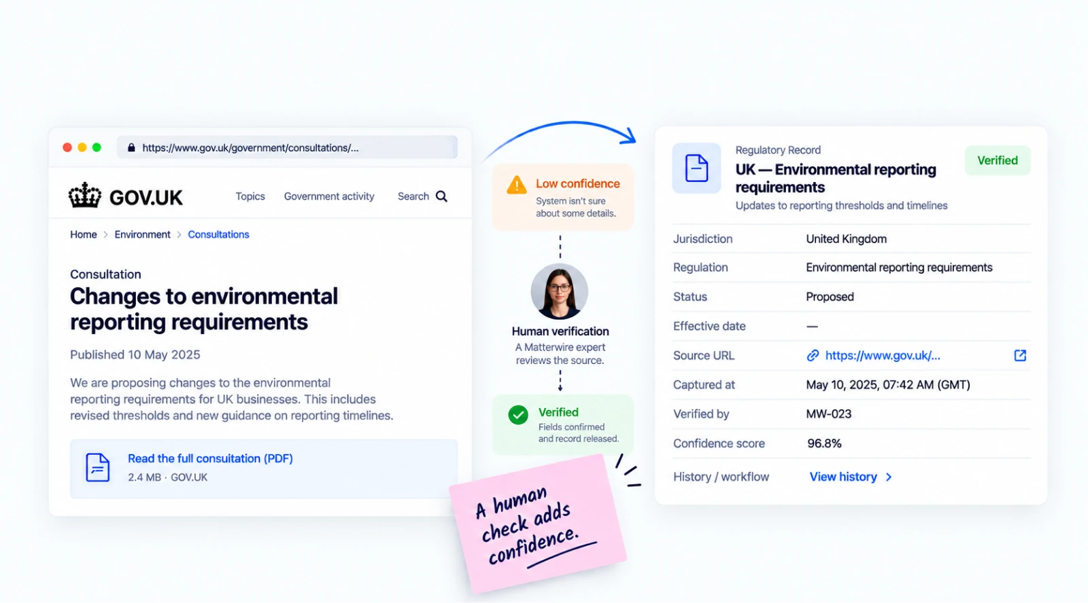The image size is (1088, 603).
Task: Click 'May 10, 2025, 07:42 AM (GMT)' value
Action: tap(888, 385)
